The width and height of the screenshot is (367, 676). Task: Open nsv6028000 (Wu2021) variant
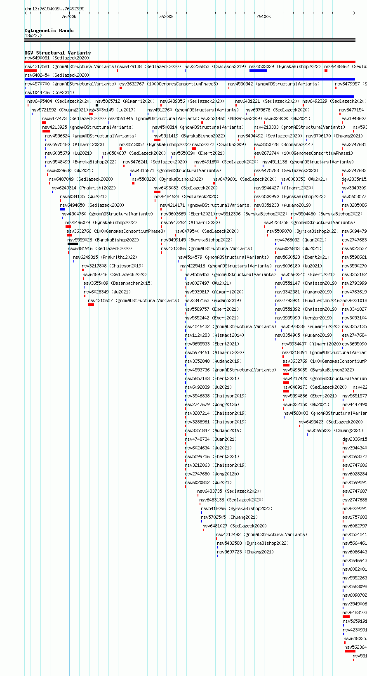click(287, 119)
